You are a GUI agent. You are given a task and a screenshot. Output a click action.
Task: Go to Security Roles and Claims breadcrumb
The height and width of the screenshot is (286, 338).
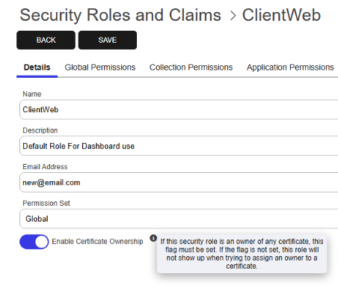click(x=120, y=15)
